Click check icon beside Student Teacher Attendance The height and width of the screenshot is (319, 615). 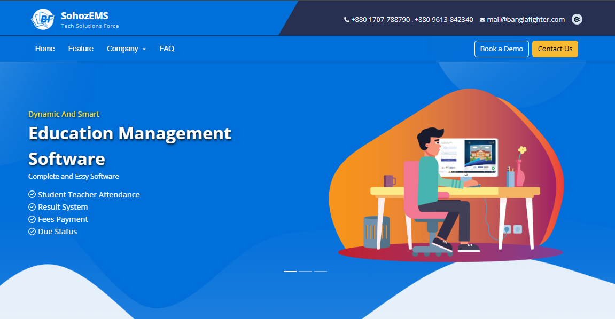pyautogui.click(x=32, y=195)
